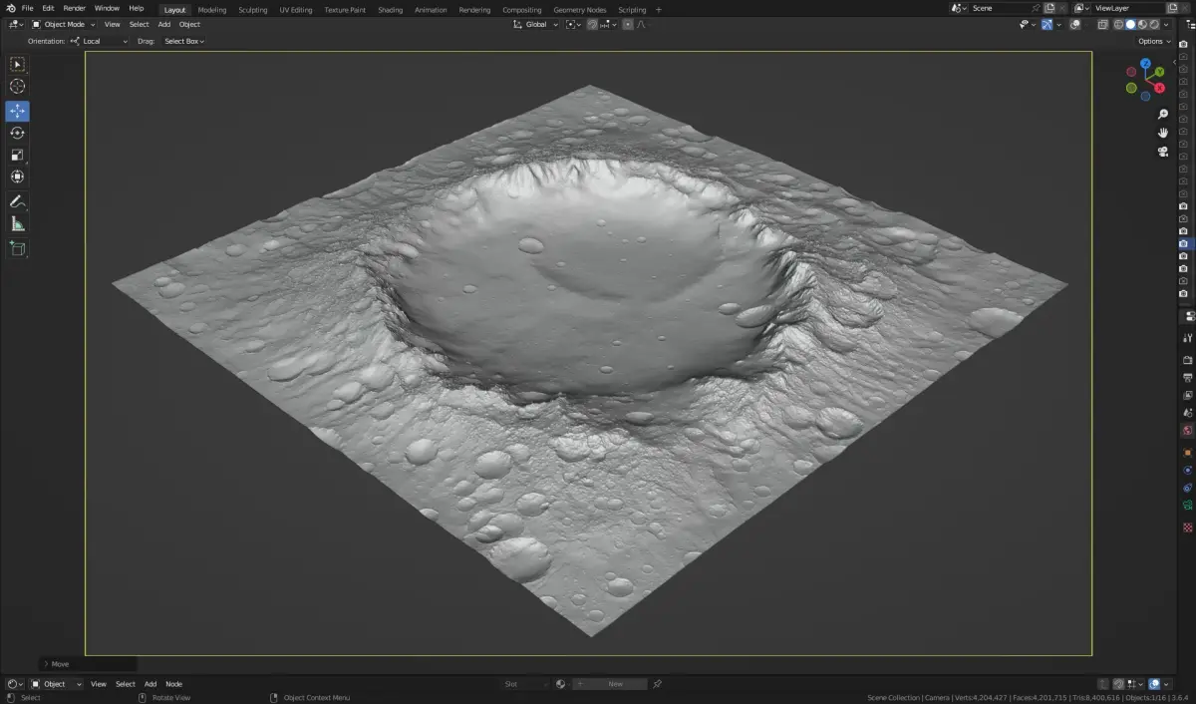
Task: Select the Move tool
Action: [17, 111]
